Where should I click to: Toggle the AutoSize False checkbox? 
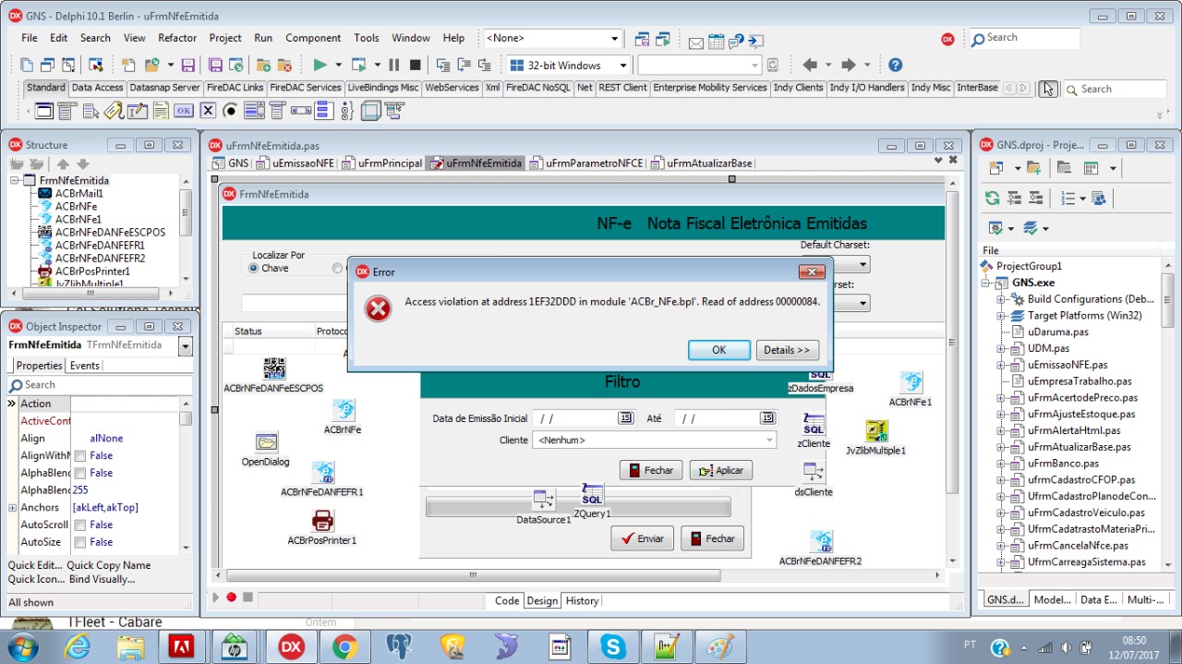tap(80, 542)
